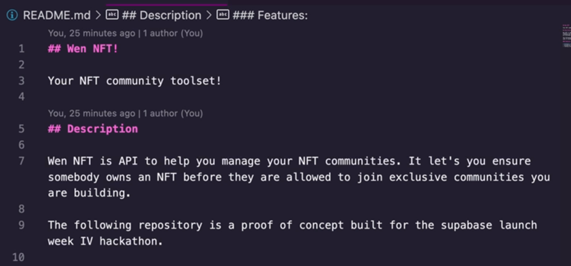
Task: Click the minimap preview at the right edge
Action: click(566, 36)
